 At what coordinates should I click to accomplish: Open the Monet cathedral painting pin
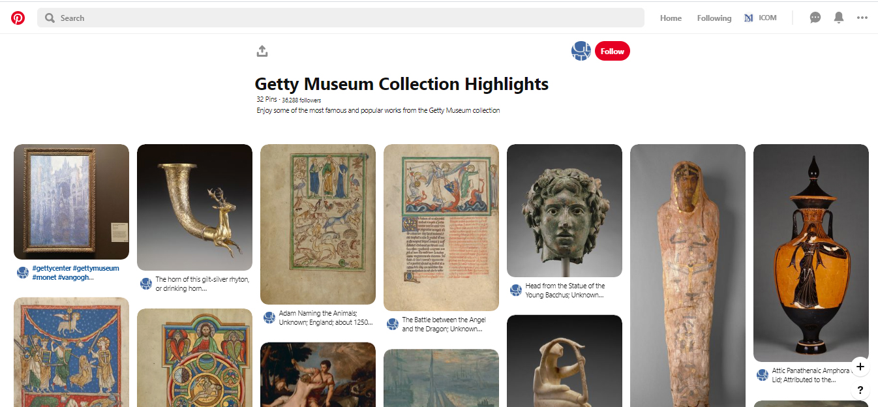(x=71, y=202)
